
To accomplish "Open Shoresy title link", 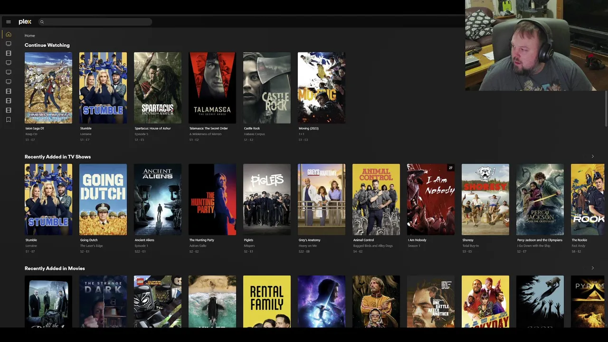I will 468,240.
